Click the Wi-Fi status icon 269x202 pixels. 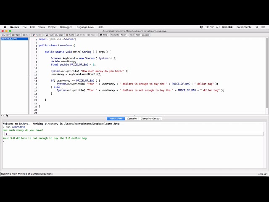point(212,27)
